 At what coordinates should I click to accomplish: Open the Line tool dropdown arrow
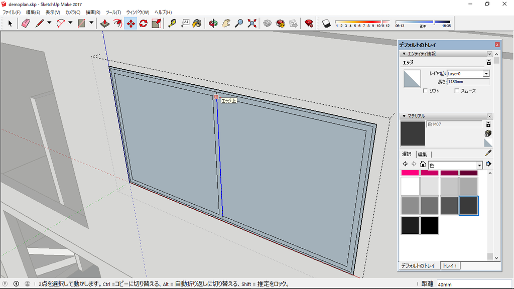coord(49,23)
